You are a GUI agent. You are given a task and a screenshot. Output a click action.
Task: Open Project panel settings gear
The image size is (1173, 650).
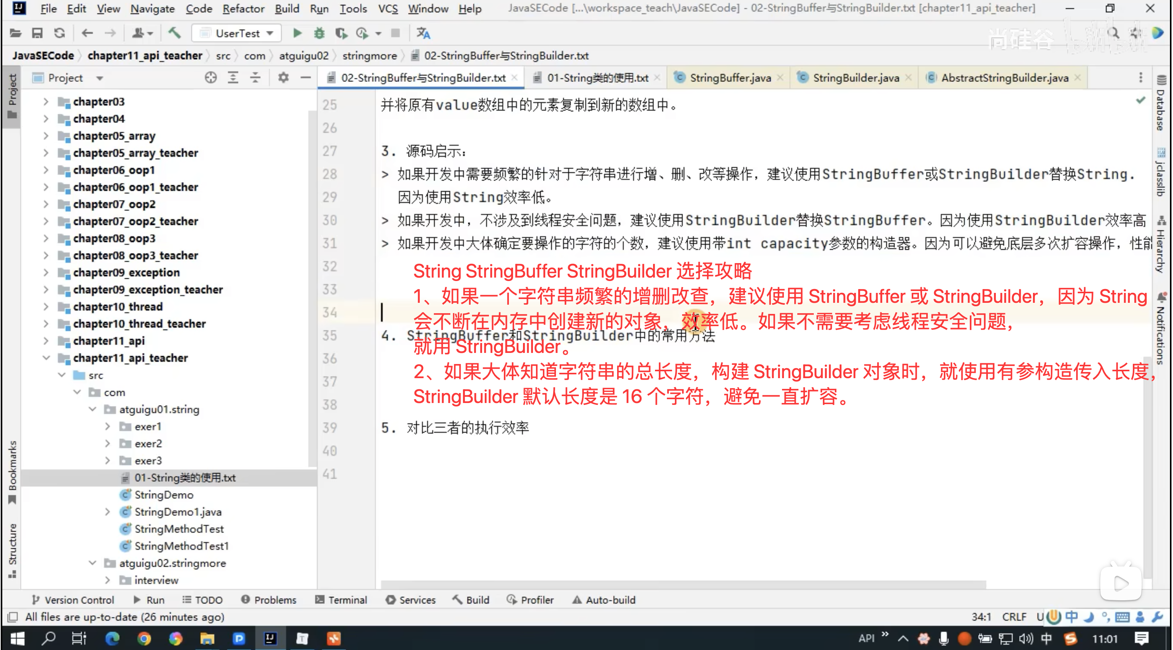(x=283, y=78)
